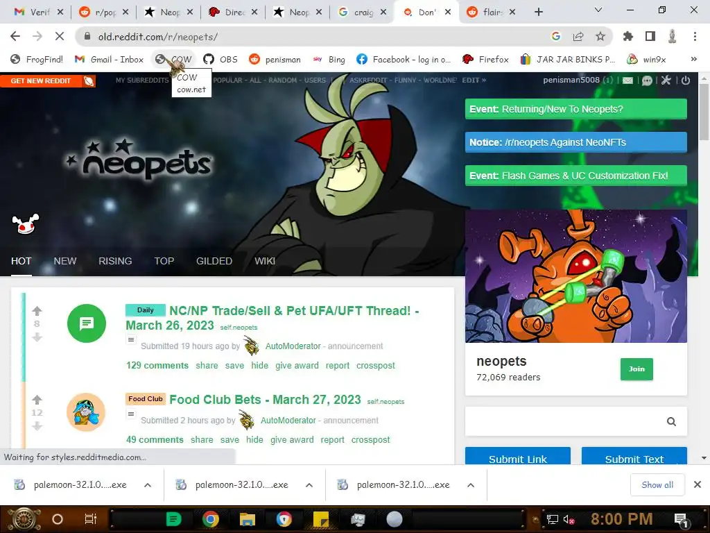This screenshot has width=710, height=533.
Task: Click Submit Link button
Action: 517,457
